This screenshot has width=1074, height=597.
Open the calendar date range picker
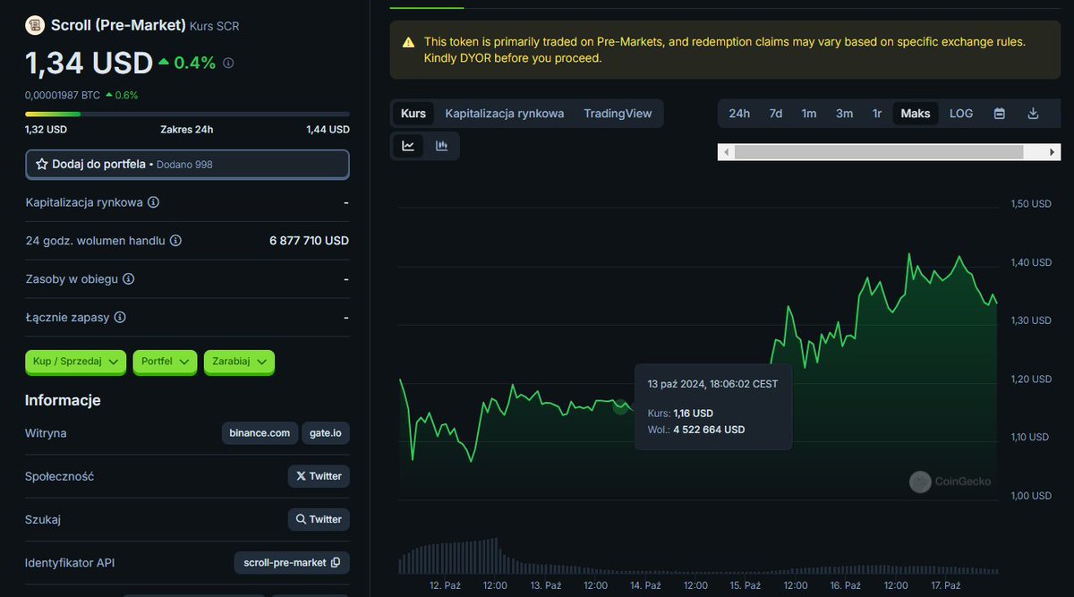[x=1000, y=114]
